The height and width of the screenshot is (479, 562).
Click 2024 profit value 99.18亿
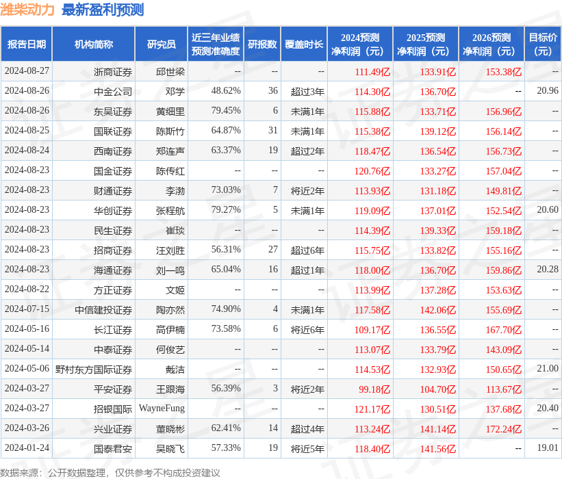374,389
